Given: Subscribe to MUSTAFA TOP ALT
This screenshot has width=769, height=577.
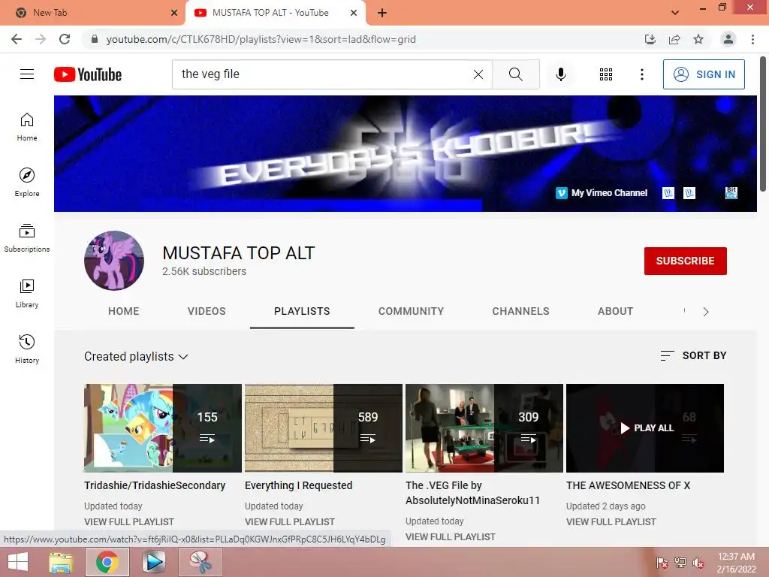Looking at the screenshot, I should click(685, 261).
